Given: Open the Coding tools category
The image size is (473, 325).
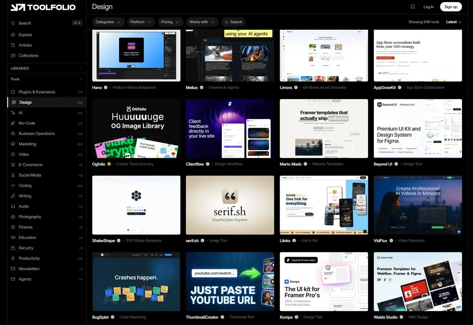Looking at the screenshot, I should click(47, 185).
